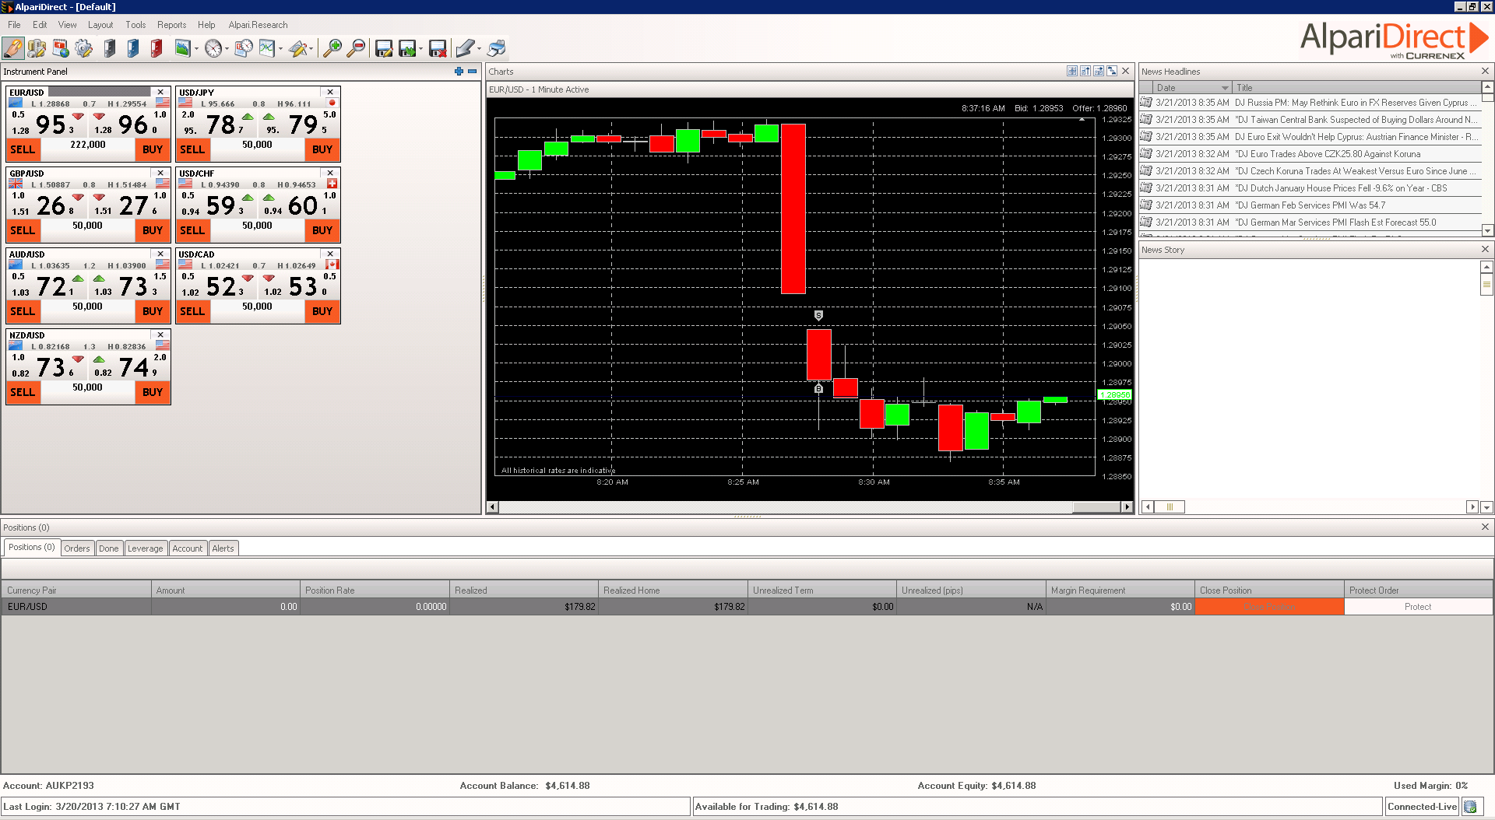Select the drawing tools pencil icon
The image size is (1495, 820).
point(297,48)
